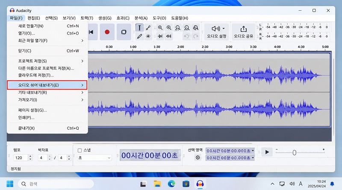Expand 최근 파일 열기(F) submenu

coord(47,41)
